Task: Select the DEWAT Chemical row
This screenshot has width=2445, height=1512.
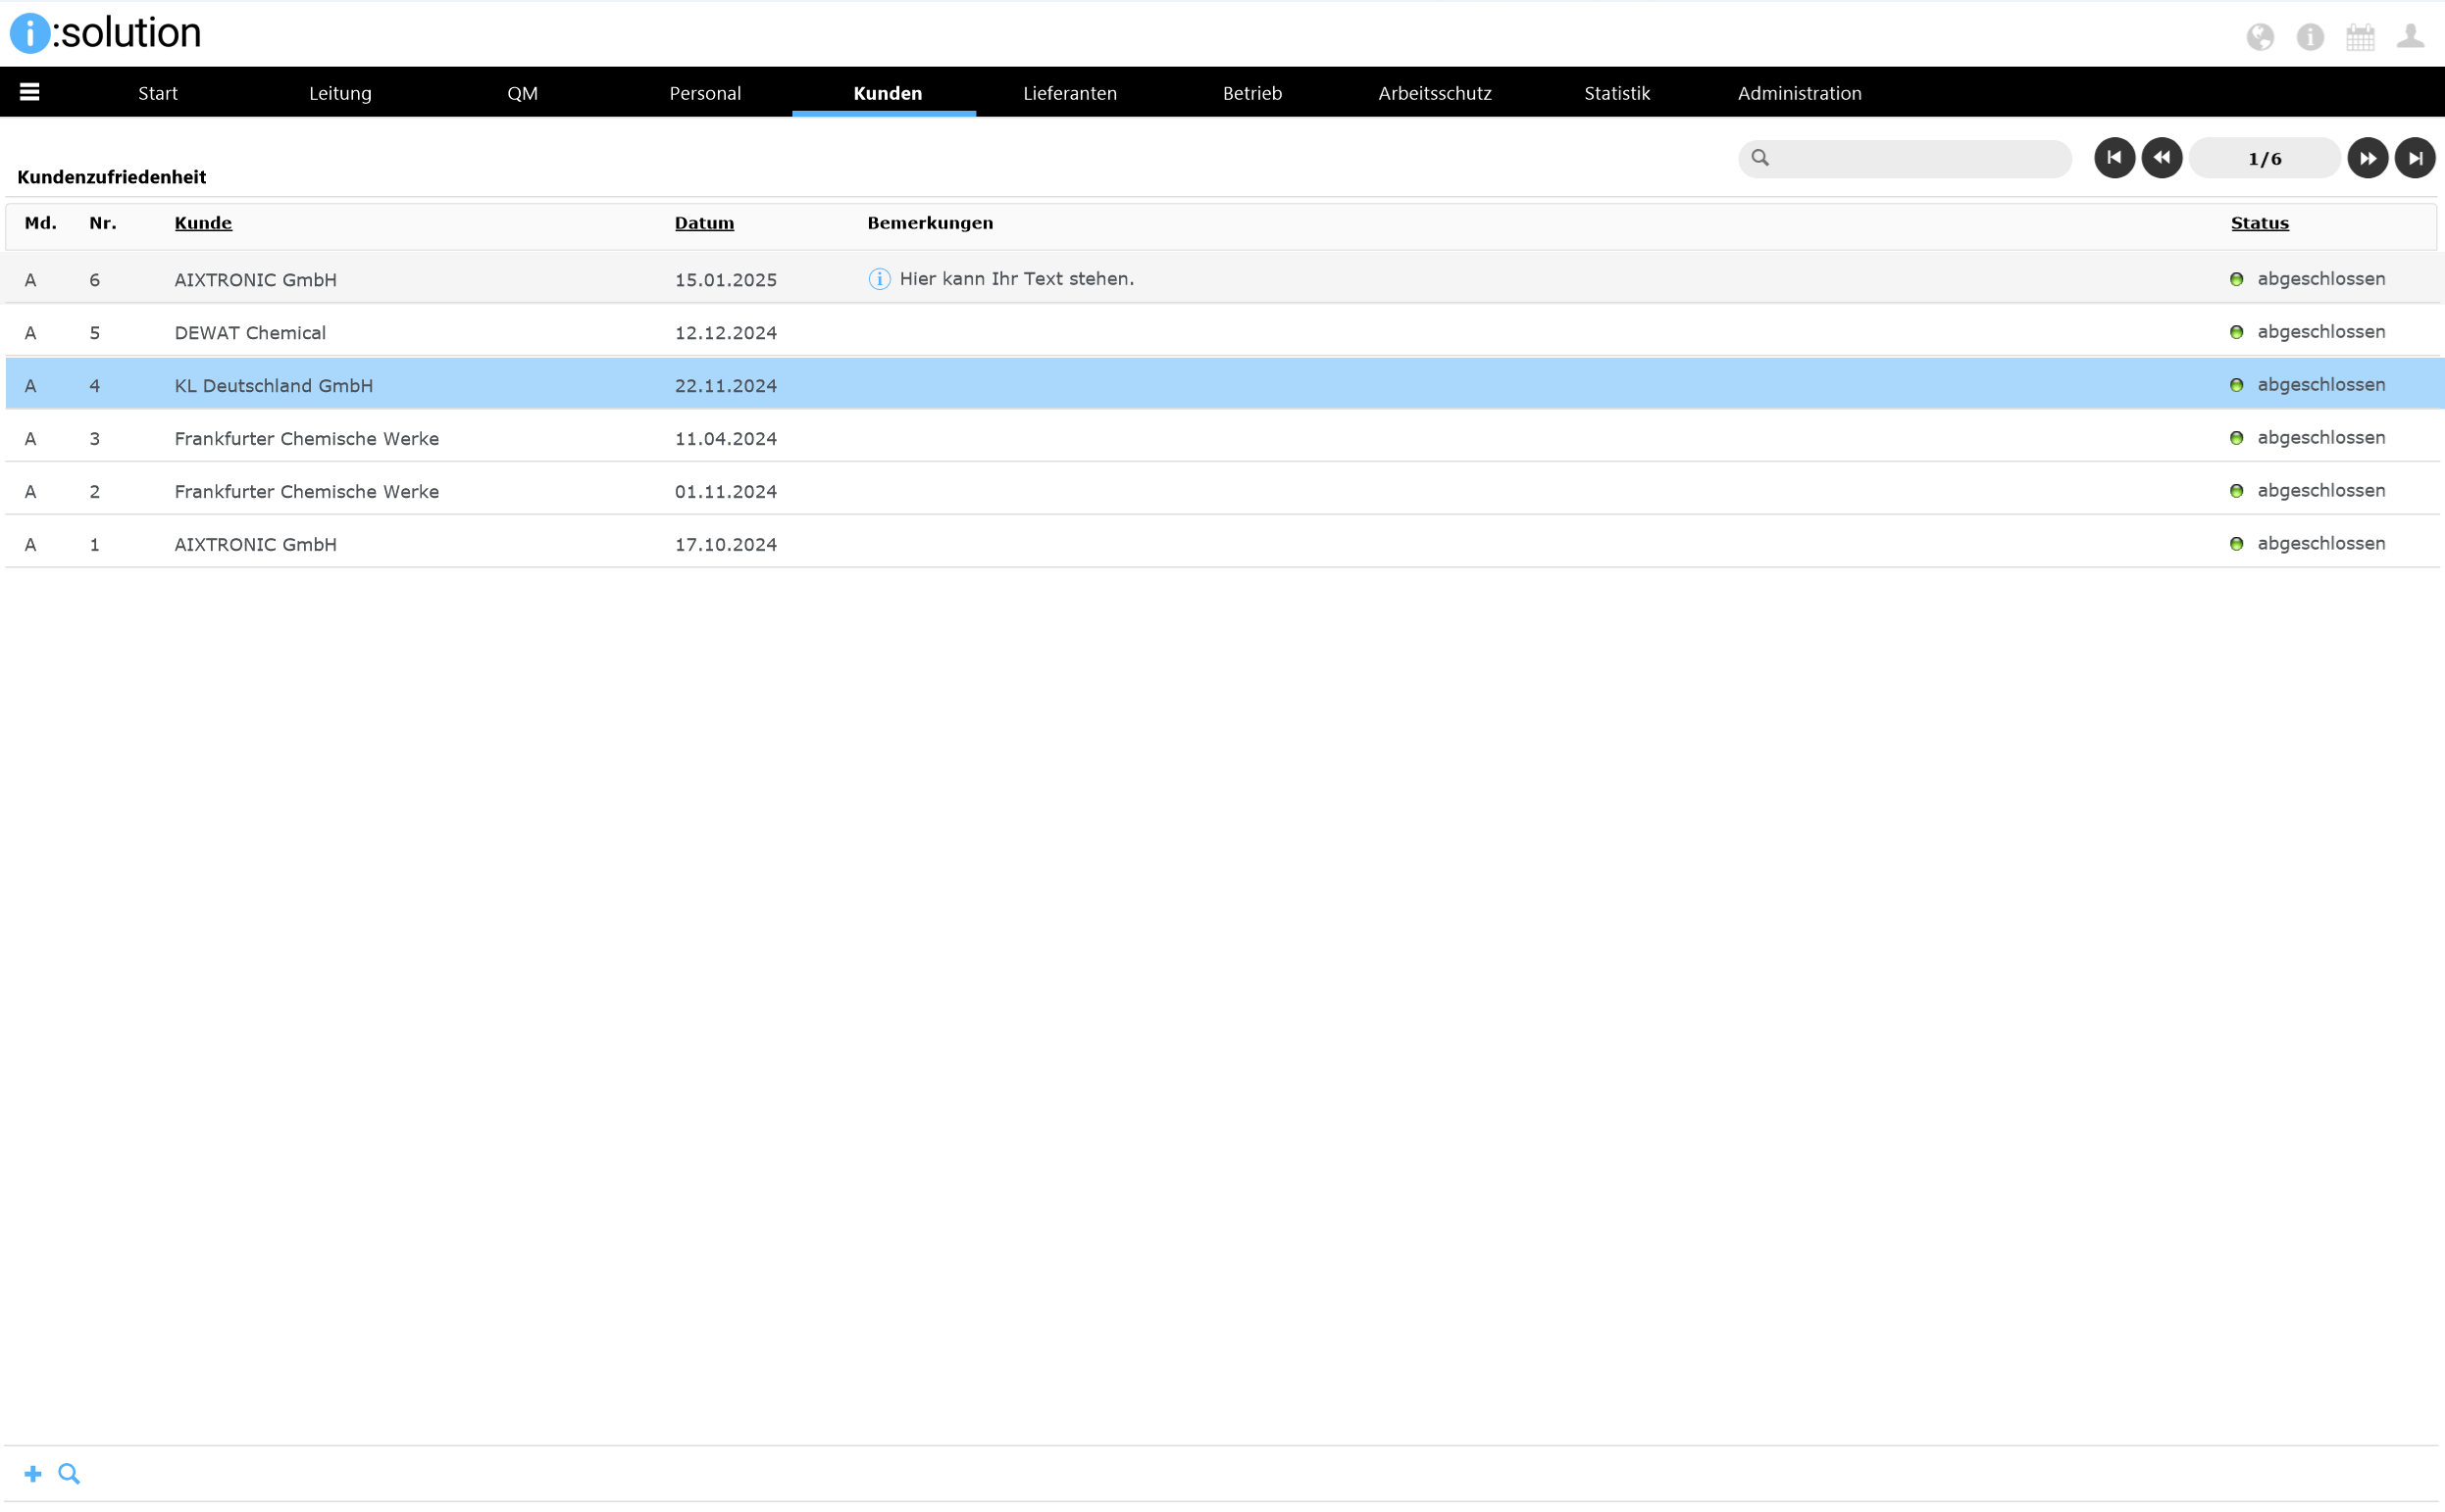Action: tap(250, 332)
